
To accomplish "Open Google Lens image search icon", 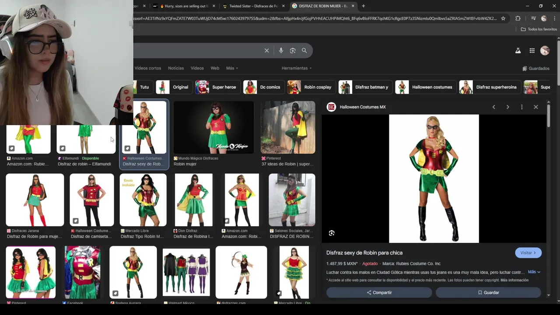I will tap(293, 50).
